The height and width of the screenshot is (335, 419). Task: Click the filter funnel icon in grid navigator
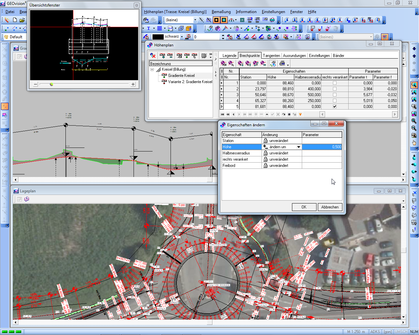point(300,115)
